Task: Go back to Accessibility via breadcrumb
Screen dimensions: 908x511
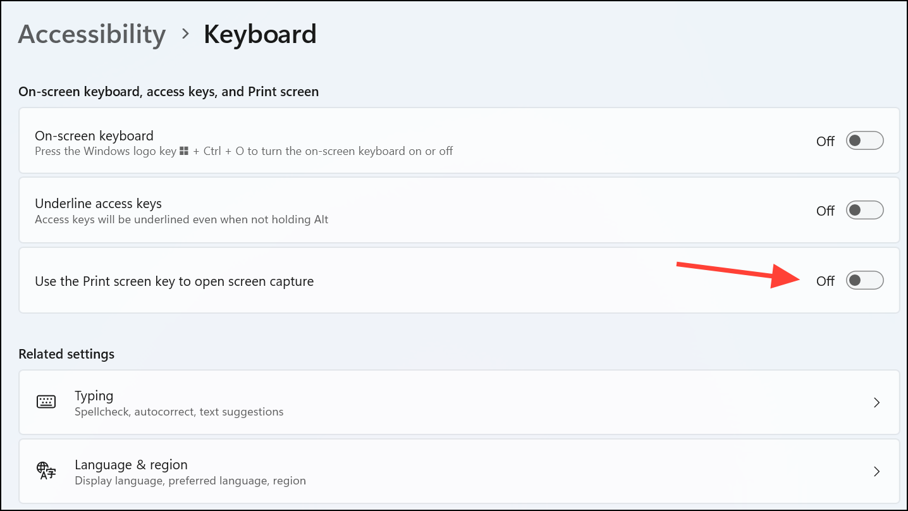Action: [x=91, y=34]
